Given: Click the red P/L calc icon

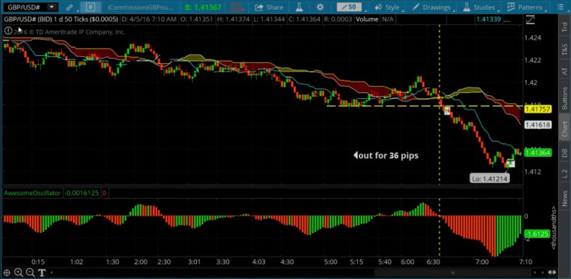Looking at the screenshot, I should [236, 7].
